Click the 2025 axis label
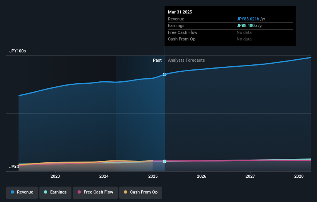317x202 pixels. [153, 176]
